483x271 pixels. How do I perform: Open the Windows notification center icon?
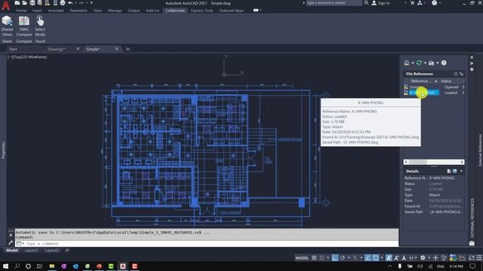tap(472, 266)
